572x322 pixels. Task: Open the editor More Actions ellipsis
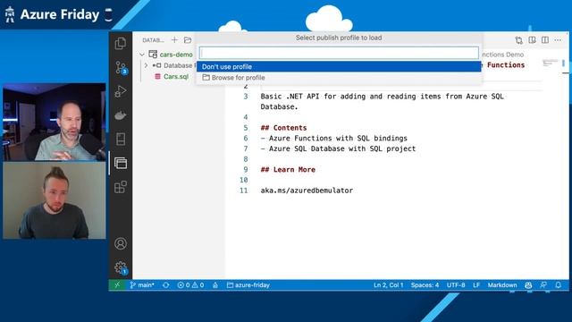coord(558,39)
